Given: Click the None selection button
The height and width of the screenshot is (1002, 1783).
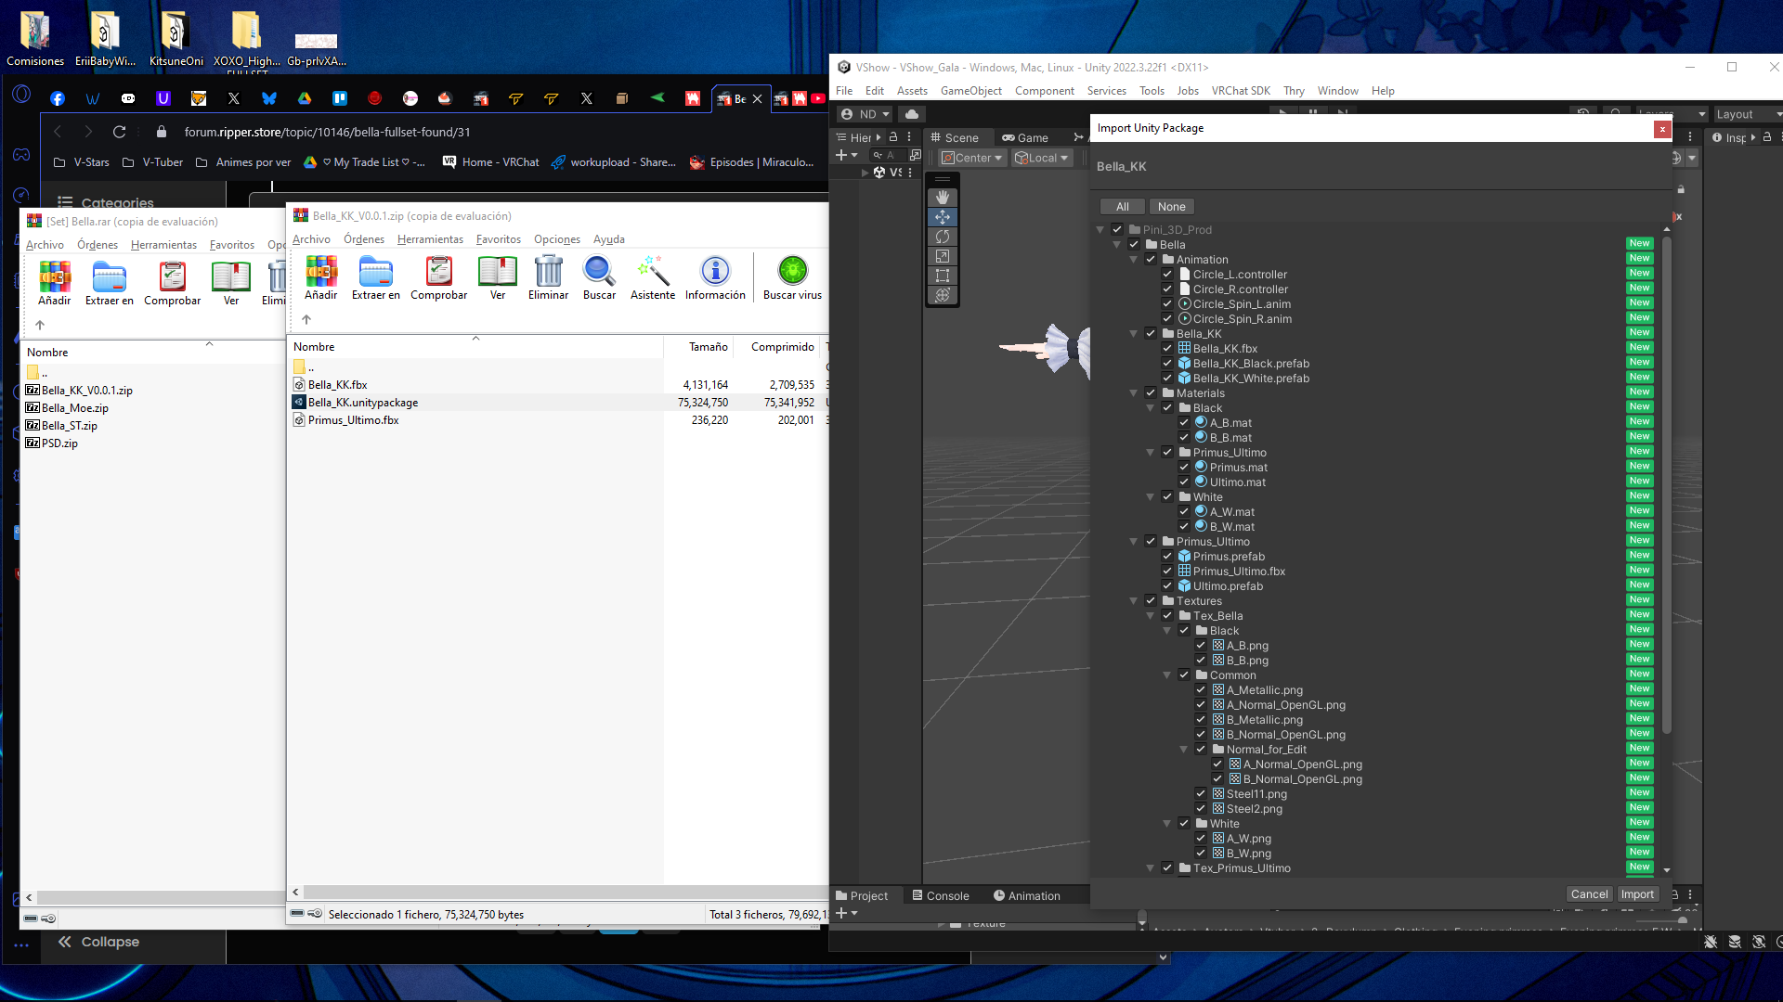Looking at the screenshot, I should (x=1171, y=207).
